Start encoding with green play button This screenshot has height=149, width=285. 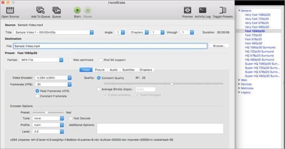(x=77, y=10)
